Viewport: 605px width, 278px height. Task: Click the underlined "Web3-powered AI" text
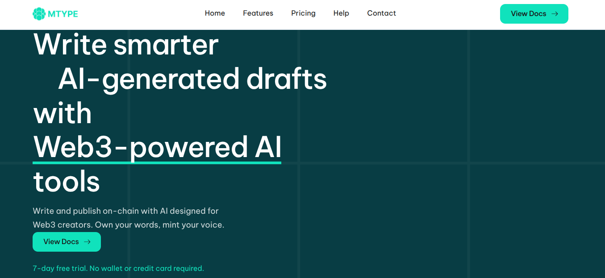[157, 146]
